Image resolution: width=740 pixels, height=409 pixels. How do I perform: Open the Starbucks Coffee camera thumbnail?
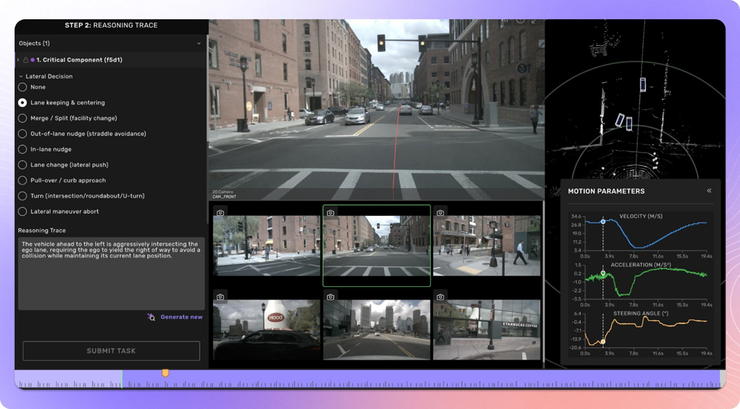click(487, 329)
